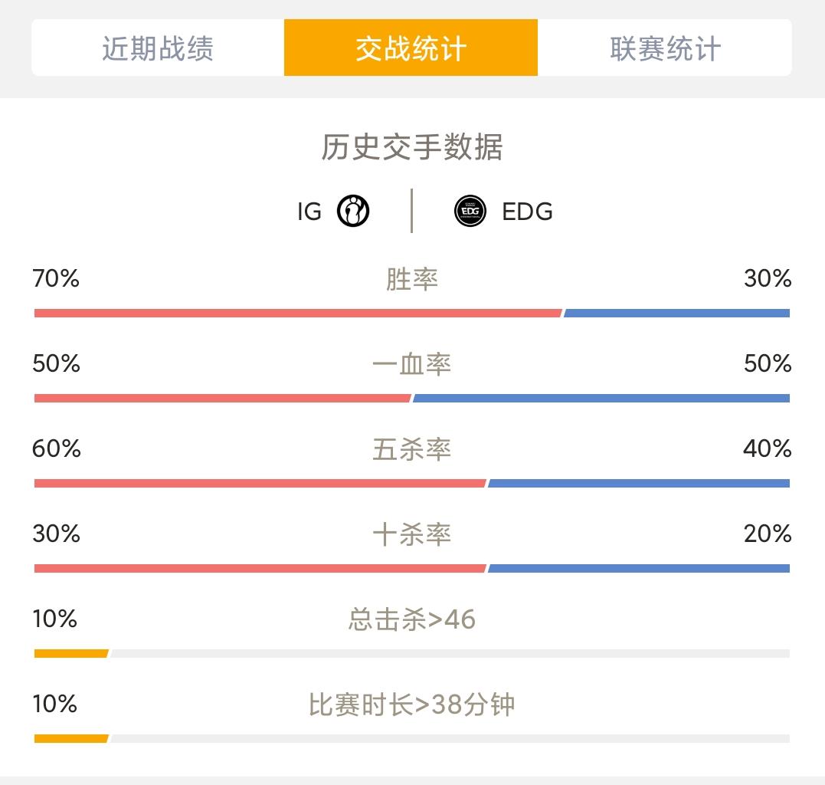825x785 pixels.
Task: Click the red 胜率 bar for IG
Action: click(x=298, y=314)
